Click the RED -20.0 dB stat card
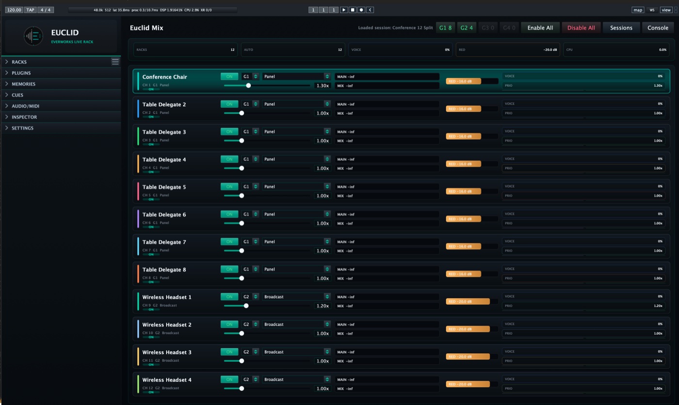The width and height of the screenshot is (679, 405). (x=508, y=49)
